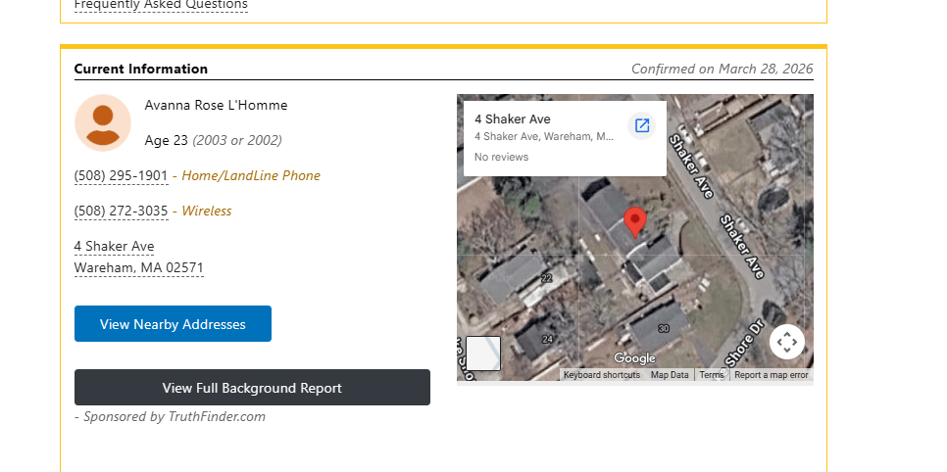Click Keyboard shortcuts on the map footer
Viewport: 947px width, 472px height.
601,375
